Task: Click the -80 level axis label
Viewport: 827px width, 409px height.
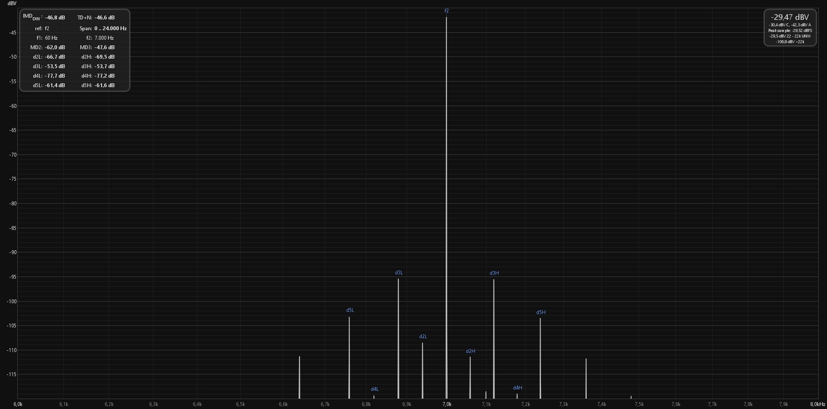Action: coord(13,204)
